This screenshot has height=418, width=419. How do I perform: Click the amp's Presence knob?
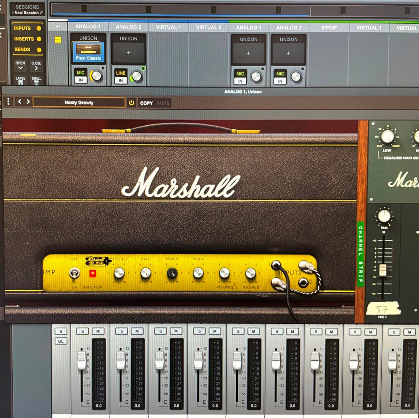coord(119,273)
